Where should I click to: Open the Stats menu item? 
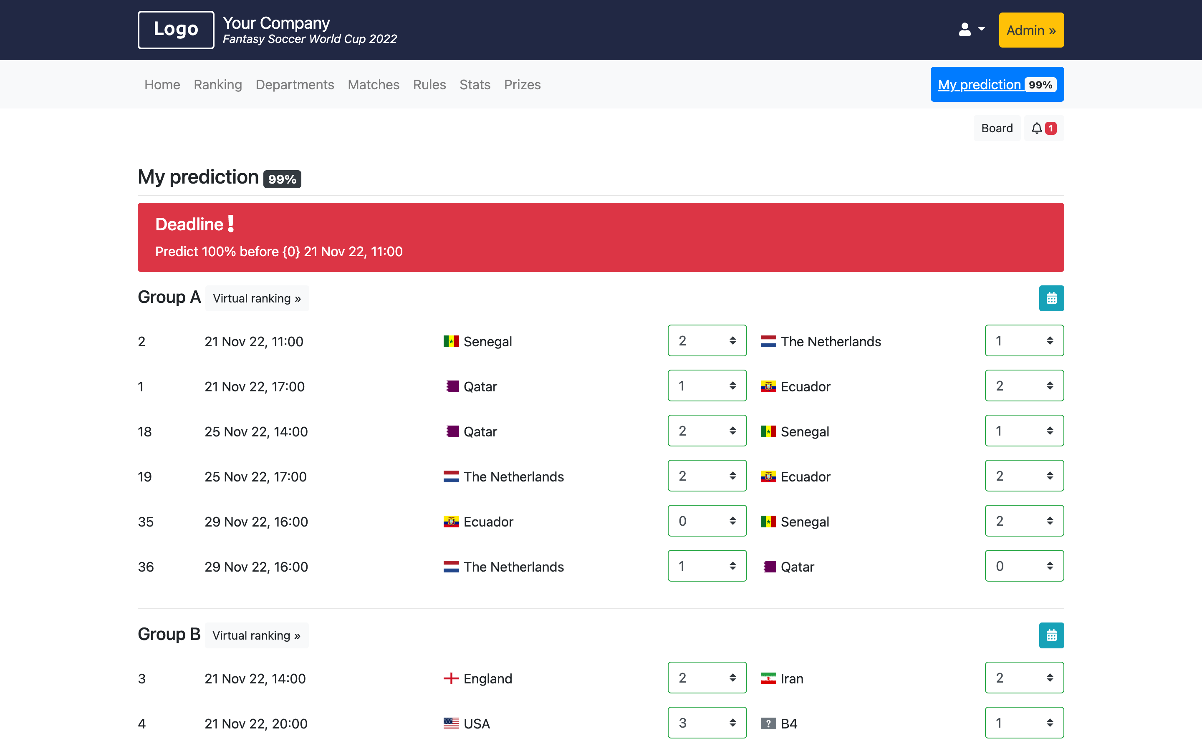pos(475,84)
